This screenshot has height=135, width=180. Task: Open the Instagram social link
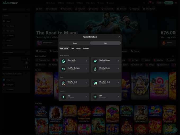point(8,85)
